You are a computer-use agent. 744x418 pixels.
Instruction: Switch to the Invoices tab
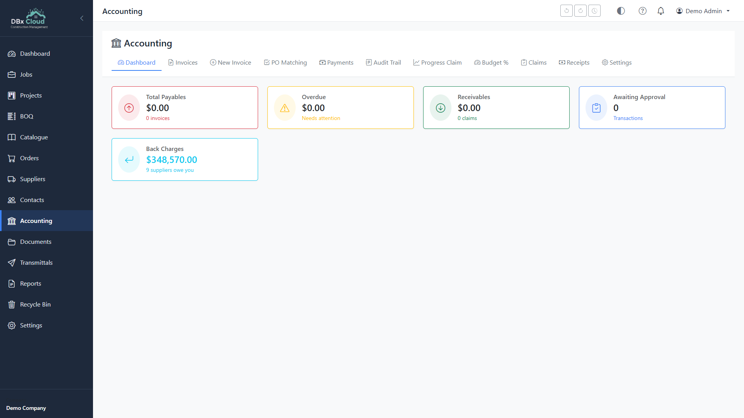tap(183, 62)
